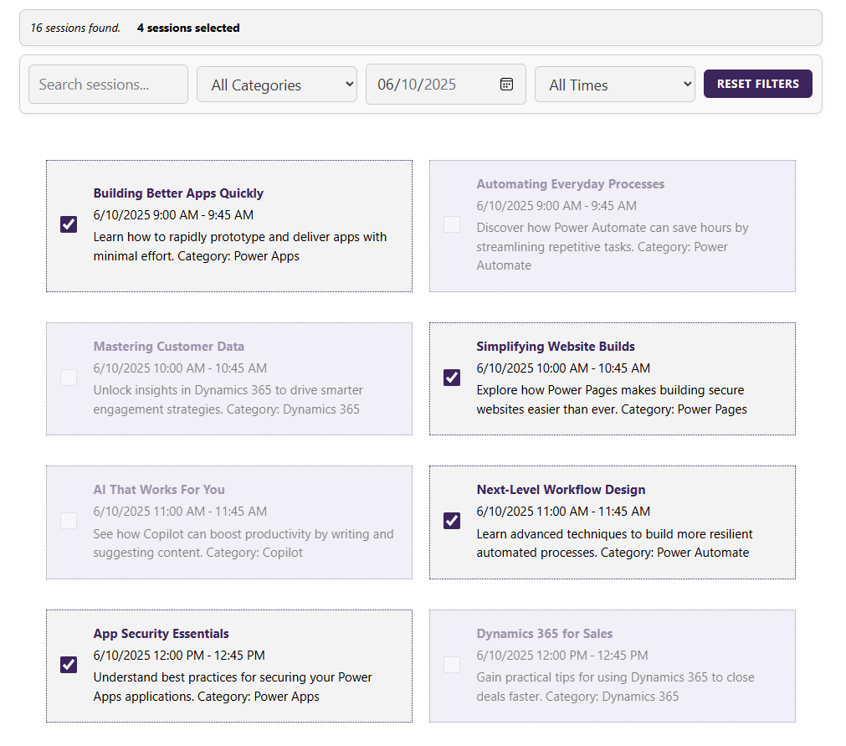The width and height of the screenshot is (846, 746).
Task: Expand the All Categories dropdown
Action: [x=277, y=85]
